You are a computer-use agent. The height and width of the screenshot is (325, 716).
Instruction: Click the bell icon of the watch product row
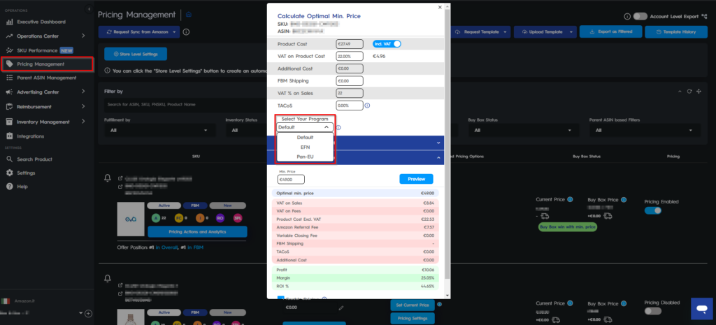[x=108, y=278]
